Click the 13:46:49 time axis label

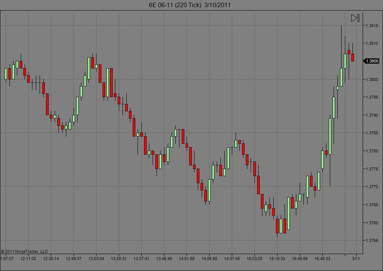(164, 259)
